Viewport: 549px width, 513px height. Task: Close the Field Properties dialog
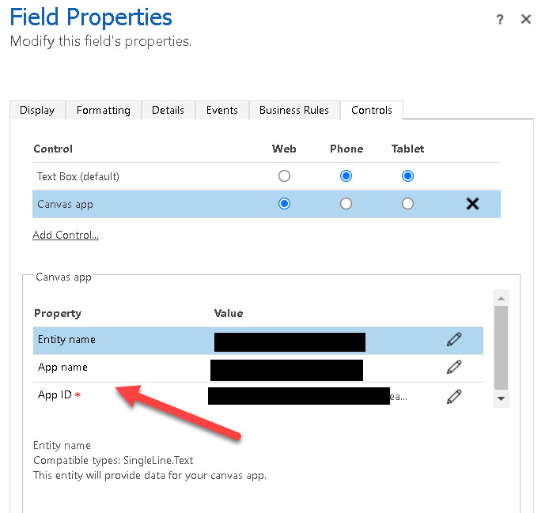tap(526, 20)
